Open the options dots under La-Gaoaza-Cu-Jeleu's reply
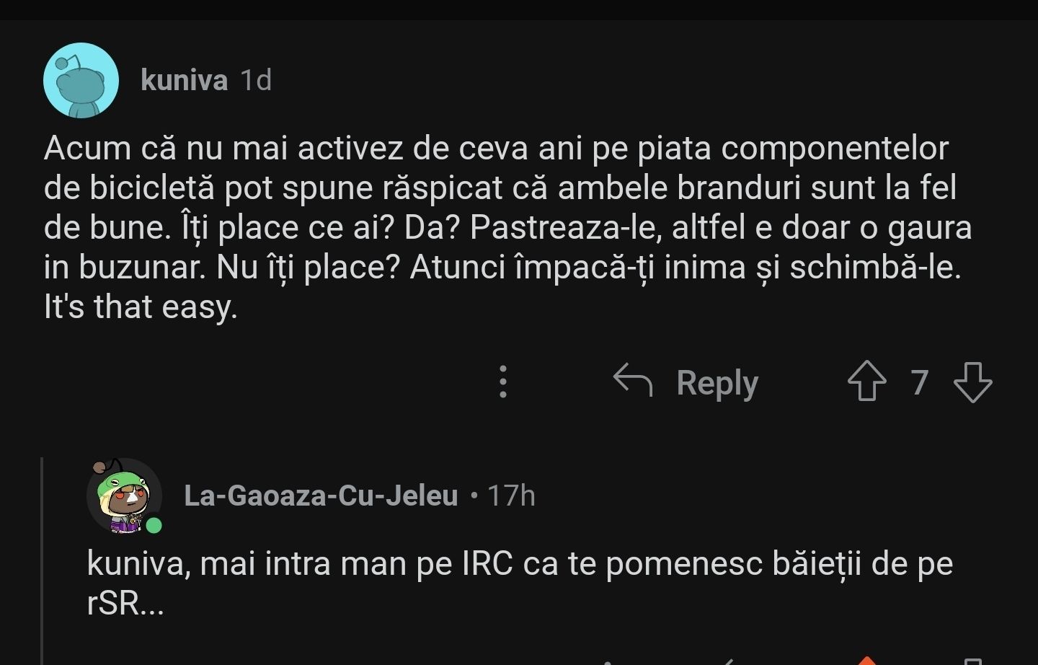 tap(608, 661)
